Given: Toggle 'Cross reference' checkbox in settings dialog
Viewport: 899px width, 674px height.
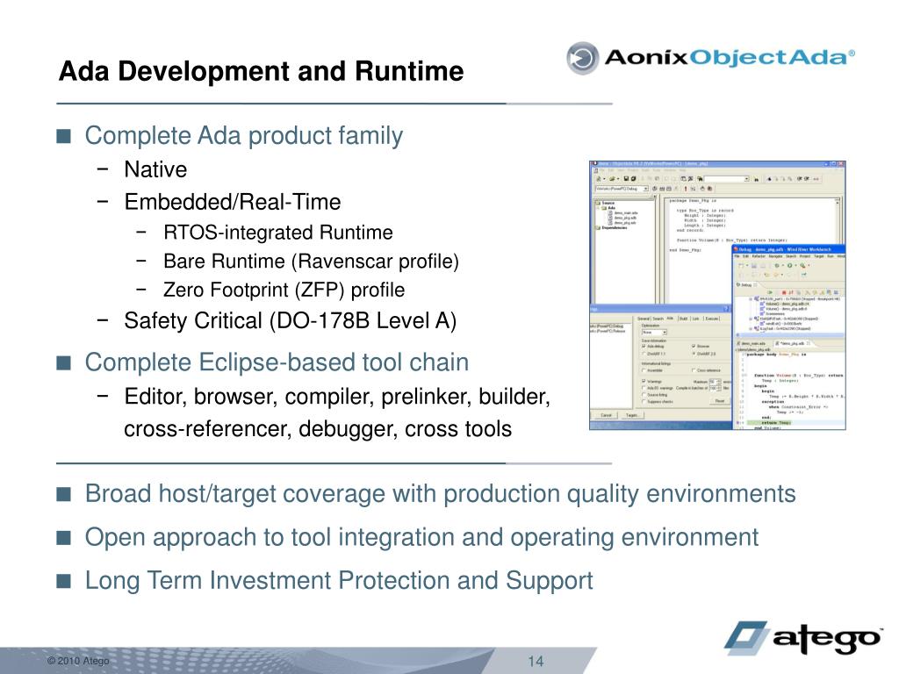Looking at the screenshot, I should click(x=694, y=370).
